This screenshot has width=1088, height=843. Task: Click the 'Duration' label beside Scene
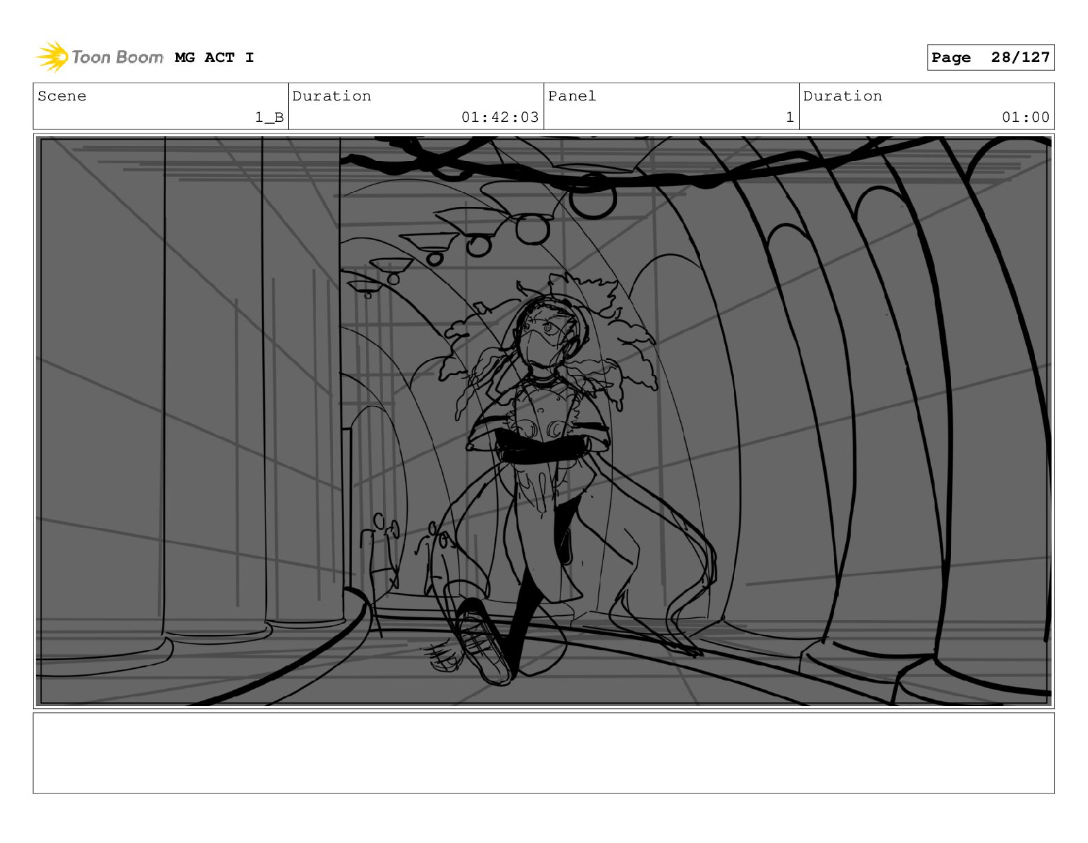click(331, 96)
